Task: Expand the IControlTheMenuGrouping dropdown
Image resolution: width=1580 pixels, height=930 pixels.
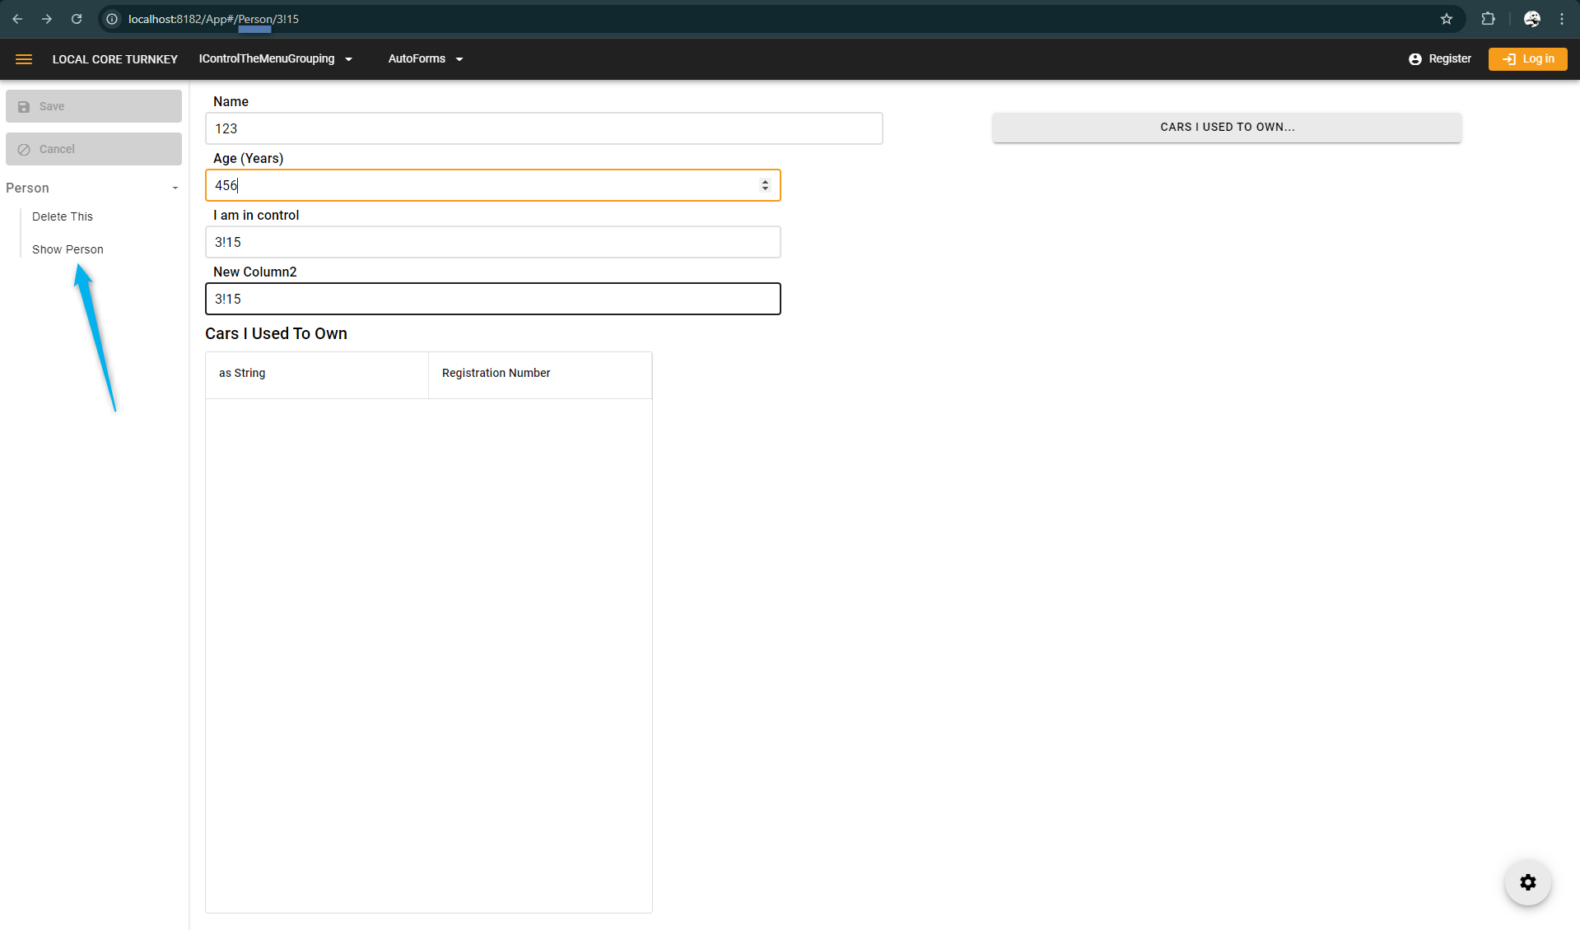Action: tap(276, 59)
